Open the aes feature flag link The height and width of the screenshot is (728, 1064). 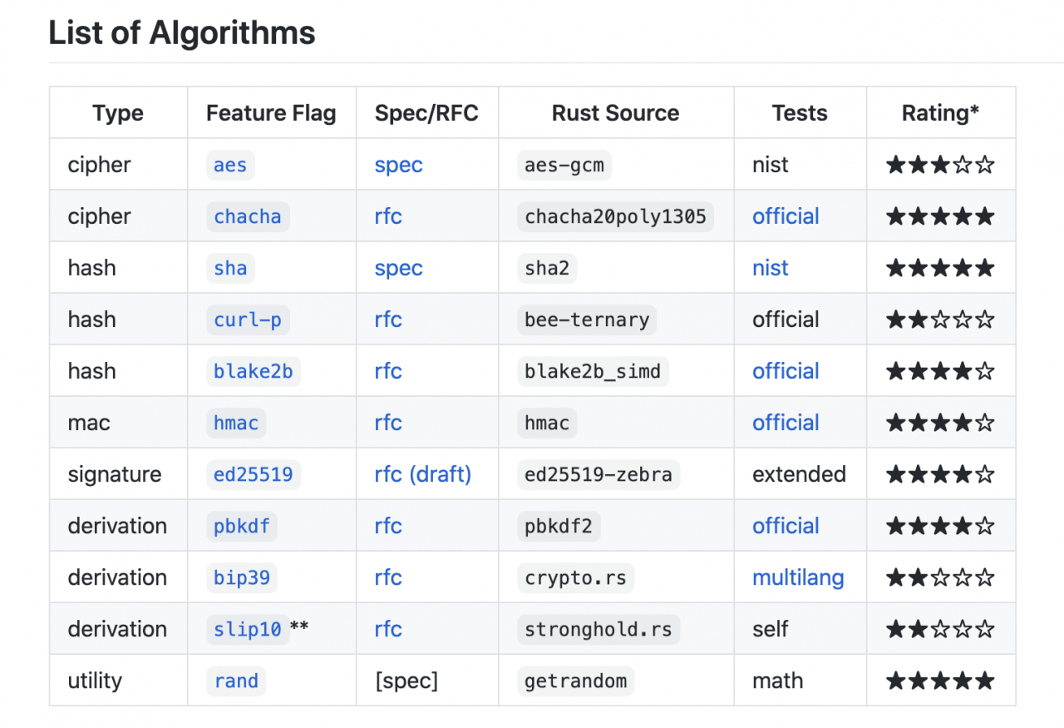pyautogui.click(x=230, y=165)
